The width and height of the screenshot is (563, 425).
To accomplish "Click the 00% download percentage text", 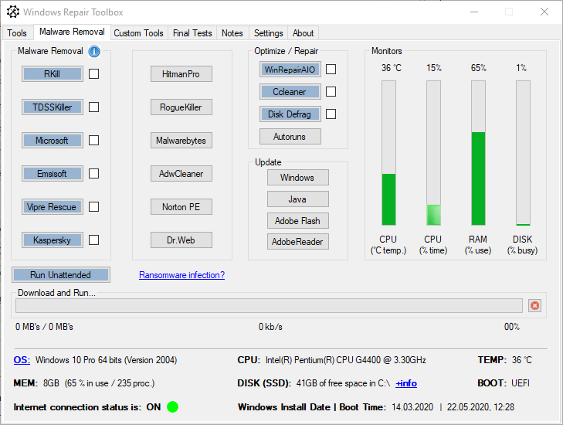I will 512,327.
